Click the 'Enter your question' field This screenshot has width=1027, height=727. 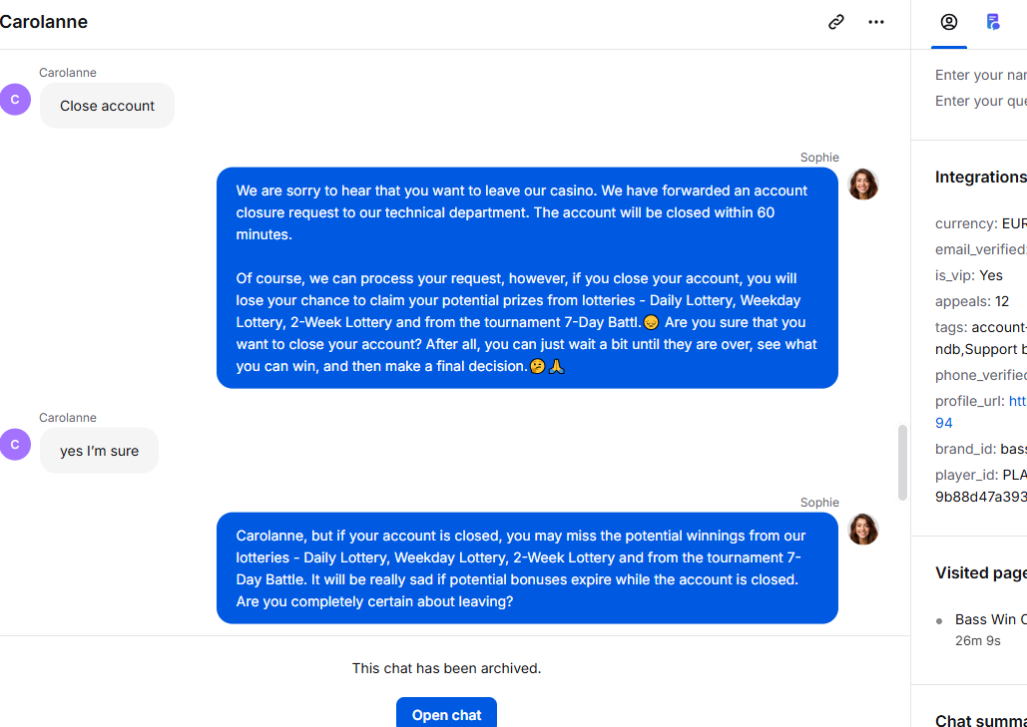(x=980, y=101)
